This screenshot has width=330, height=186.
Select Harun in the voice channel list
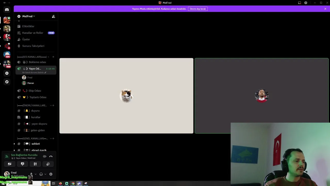tap(39, 83)
